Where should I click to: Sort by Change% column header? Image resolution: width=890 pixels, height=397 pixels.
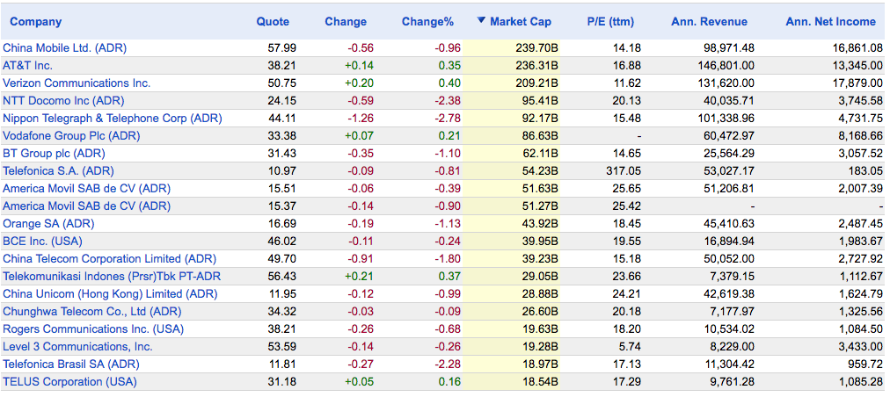(427, 22)
